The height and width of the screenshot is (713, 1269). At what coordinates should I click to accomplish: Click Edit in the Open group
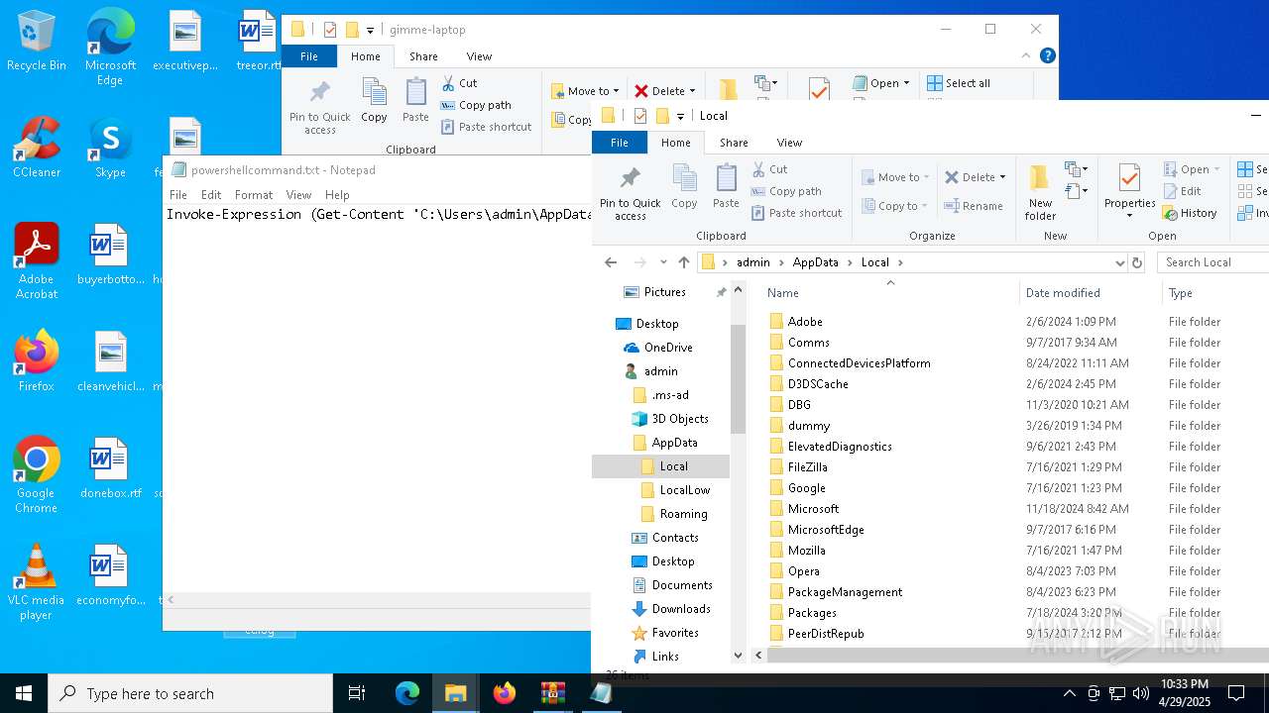[x=1182, y=191]
